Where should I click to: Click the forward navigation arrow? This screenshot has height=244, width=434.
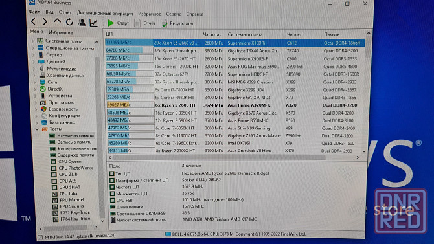click(45, 21)
